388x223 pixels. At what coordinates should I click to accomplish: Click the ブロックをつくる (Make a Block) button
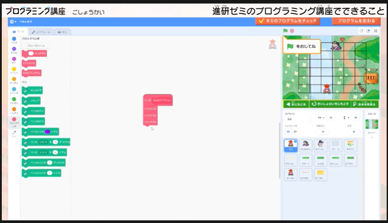click(36, 46)
